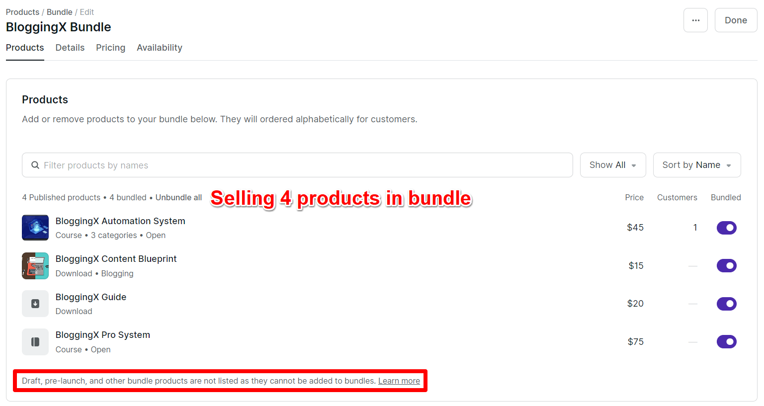
Task: Click the Learn more link
Action: tap(399, 381)
